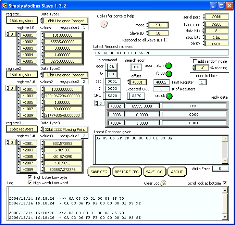Click the regs/value3 field
Screen dimensions: 235x225
(84, 136)
